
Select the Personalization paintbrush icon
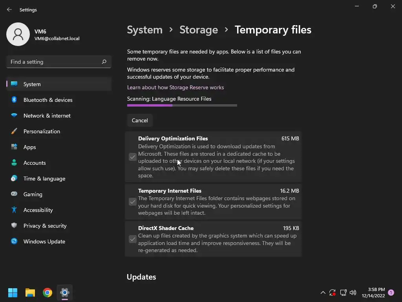pyautogui.click(x=14, y=131)
